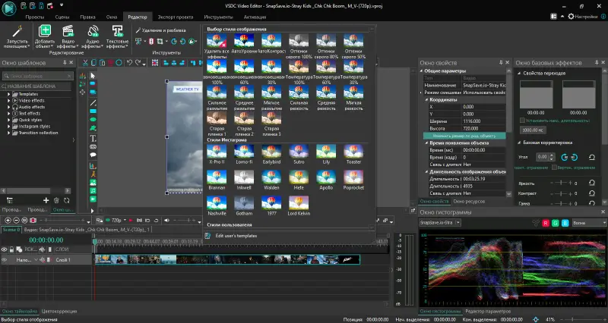Toggle audio waveform icon on Слой 1
Image resolution: width=608 pixels, height=323 pixels.
click(x=43, y=260)
